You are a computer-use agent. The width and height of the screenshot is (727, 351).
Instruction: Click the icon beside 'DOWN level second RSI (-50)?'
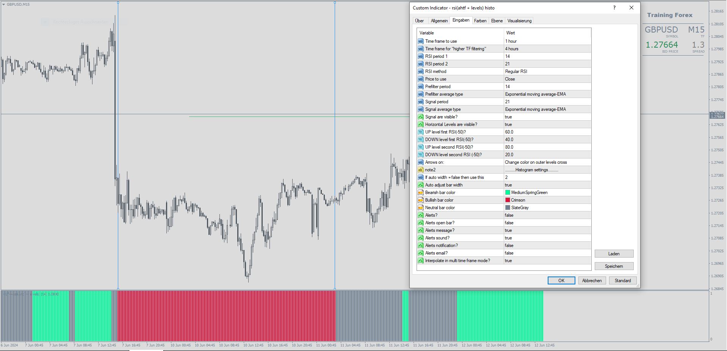click(420, 155)
